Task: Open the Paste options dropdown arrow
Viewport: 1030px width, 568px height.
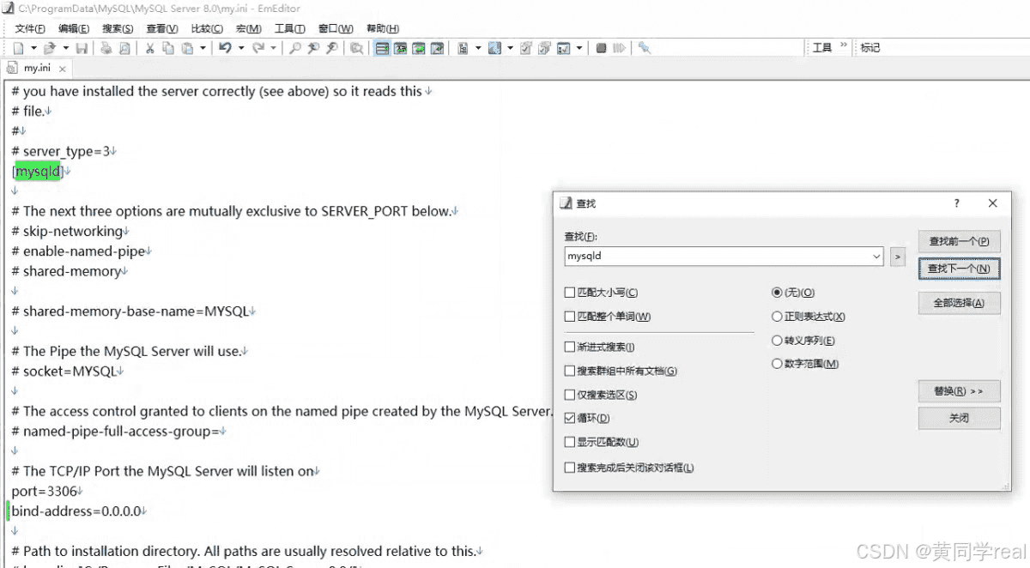Action: point(203,48)
